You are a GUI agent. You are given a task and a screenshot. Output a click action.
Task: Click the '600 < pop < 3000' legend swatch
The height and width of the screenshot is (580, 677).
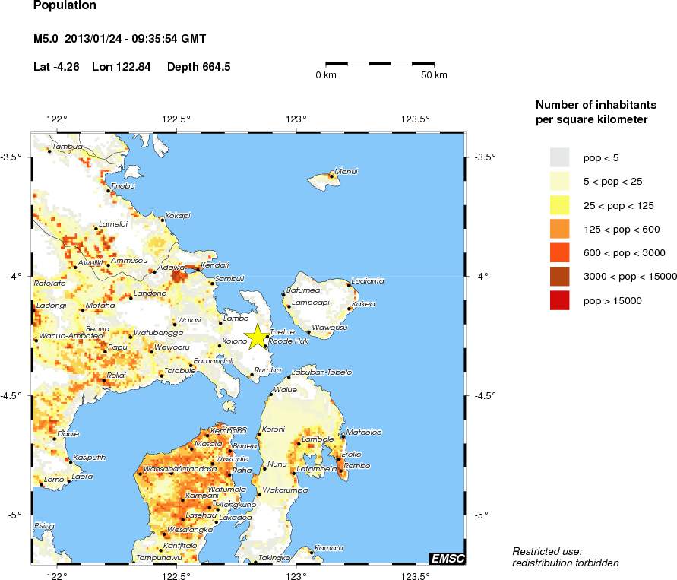click(x=559, y=252)
